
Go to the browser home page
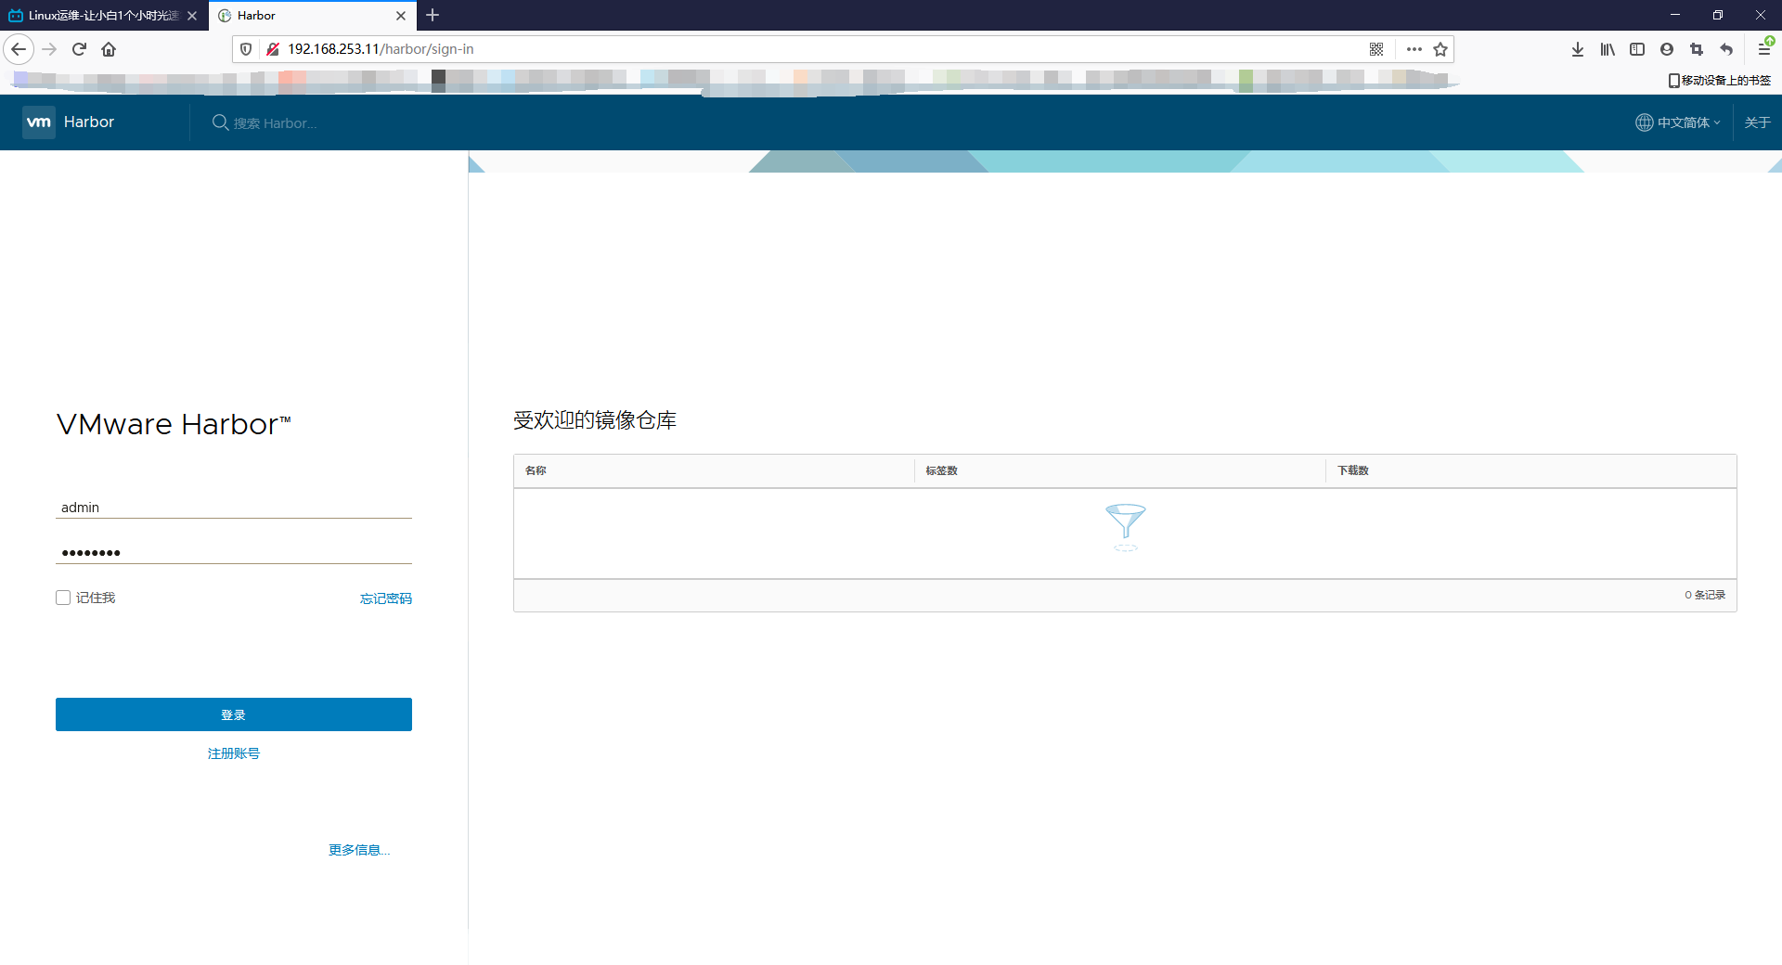point(109,49)
